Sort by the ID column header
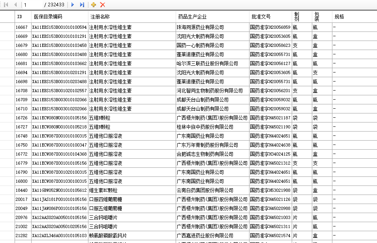Screen dimensions: 377x243 point(23,17)
